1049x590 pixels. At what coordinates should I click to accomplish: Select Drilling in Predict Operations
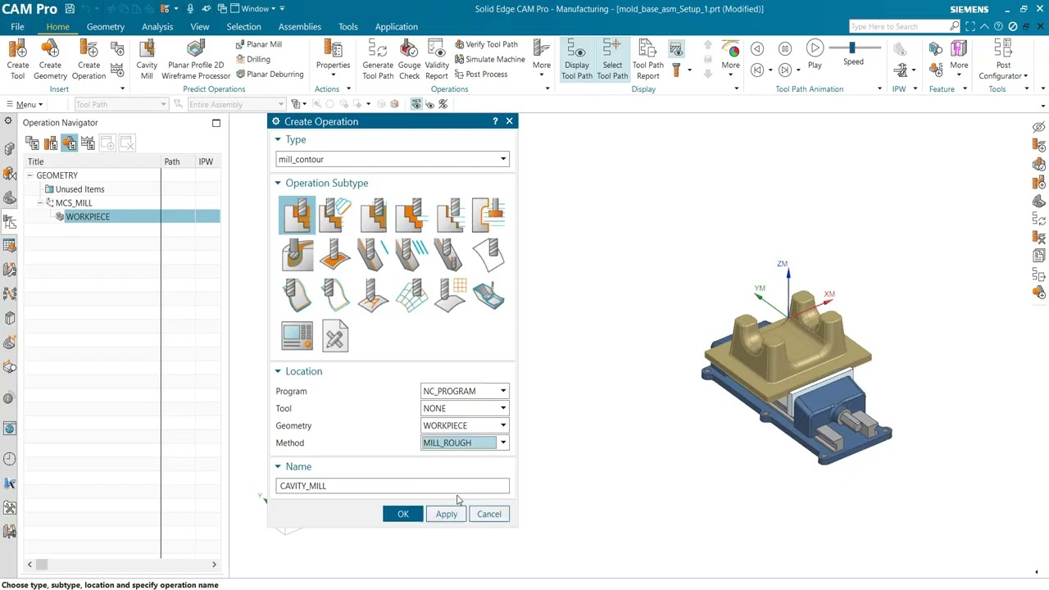tap(253, 59)
